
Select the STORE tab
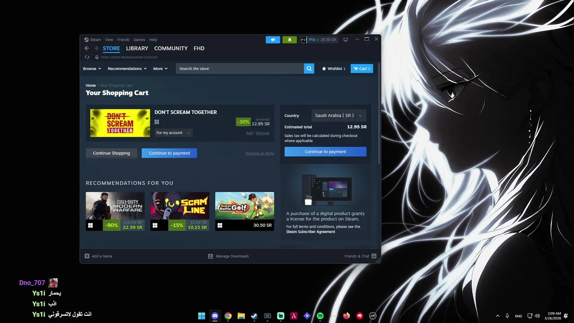click(111, 48)
